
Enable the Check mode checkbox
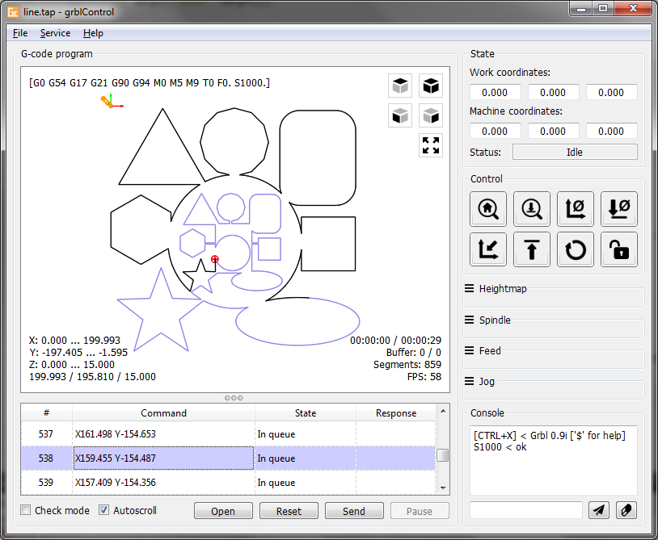26,510
